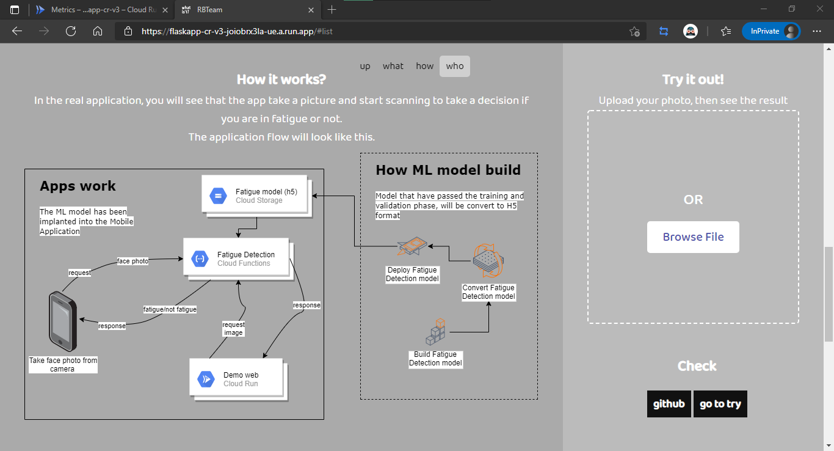834x451 pixels.
Task: Open the tab actions menu
Action: coord(15,10)
